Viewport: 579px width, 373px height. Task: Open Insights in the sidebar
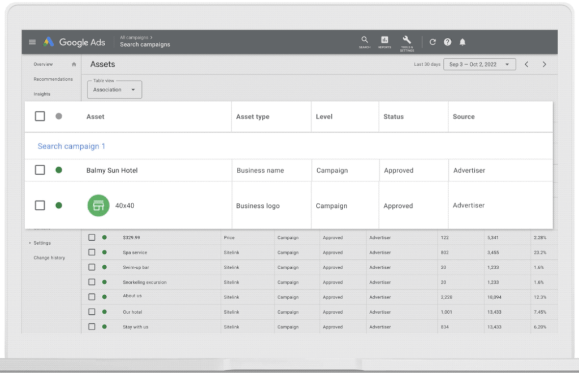[x=42, y=94]
